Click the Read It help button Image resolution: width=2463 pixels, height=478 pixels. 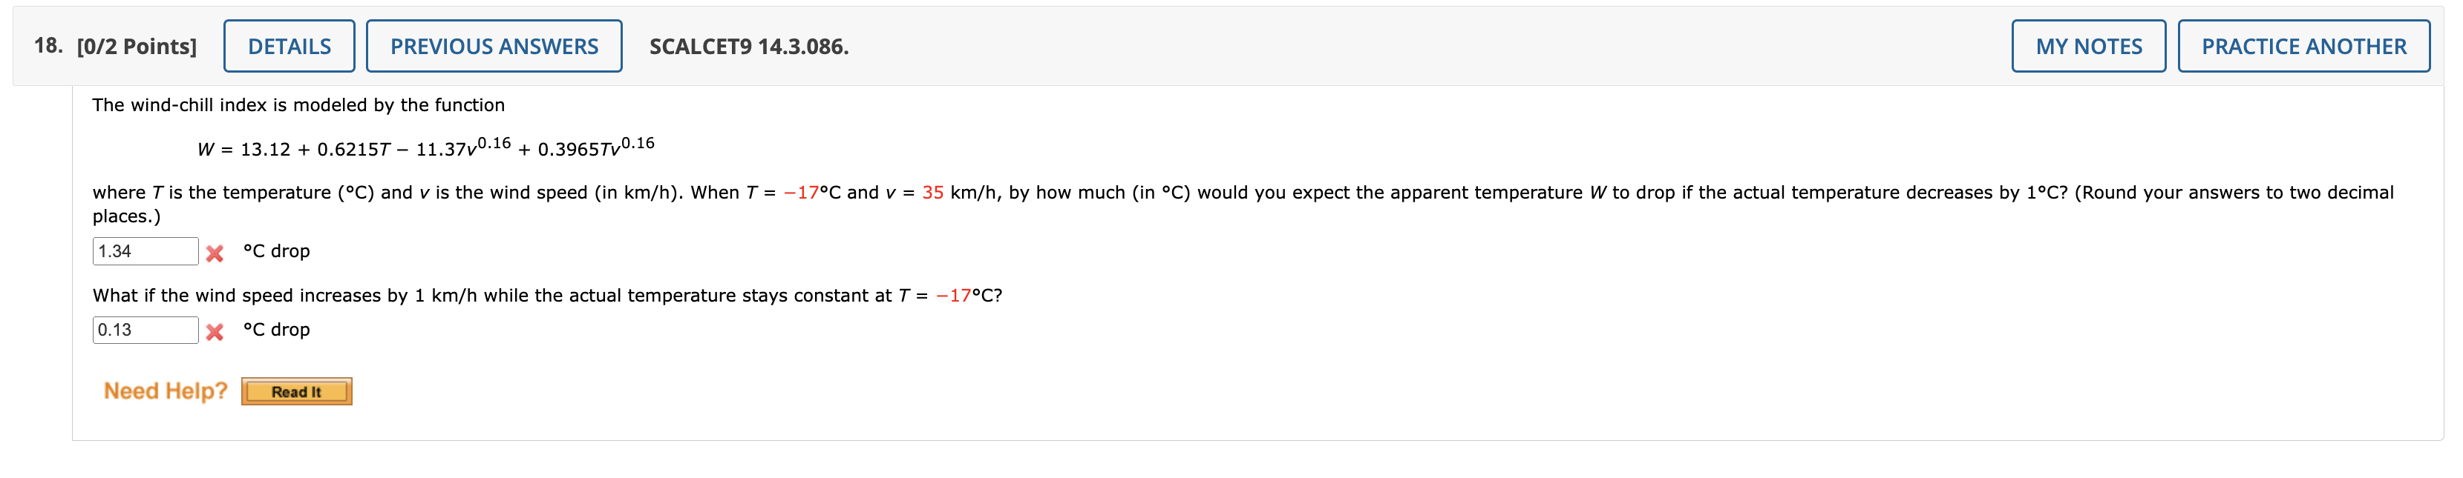pyautogui.click(x=296, y=391)
